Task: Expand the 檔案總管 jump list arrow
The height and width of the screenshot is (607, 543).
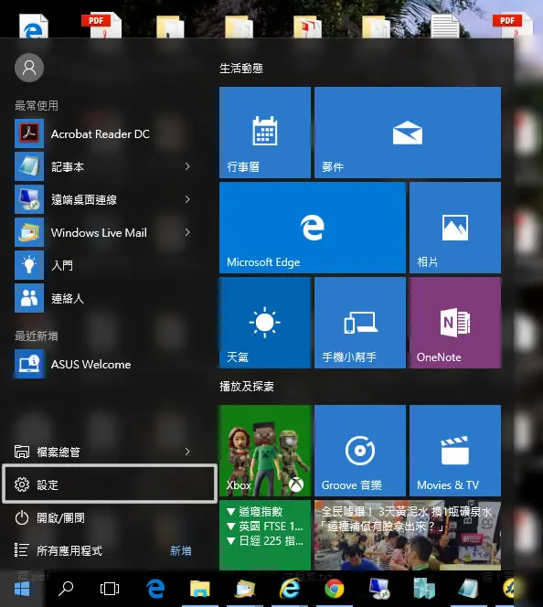Action: [187, 452]
